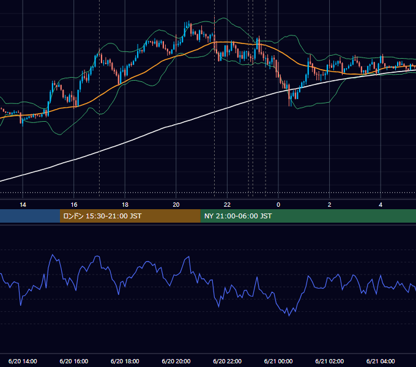Screen dimensions: 416x367
Task: Click the 6/20 16:00 date label
Action: tap(74, 361)
